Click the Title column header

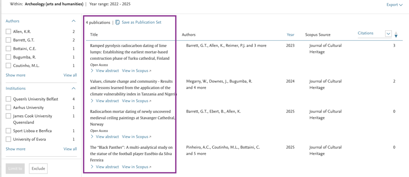94,35
